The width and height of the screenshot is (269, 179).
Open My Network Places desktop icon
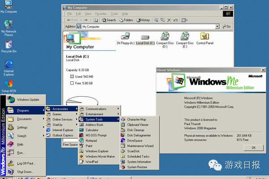coord(9,28)
